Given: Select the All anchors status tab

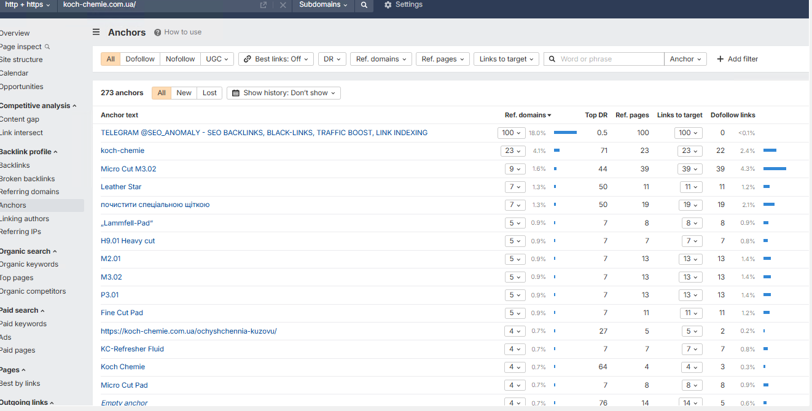Looking at the screenshot, I should (162, 93).
